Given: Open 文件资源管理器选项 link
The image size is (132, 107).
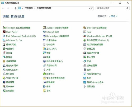Looking at the screenshot, I should click(55, 78).
